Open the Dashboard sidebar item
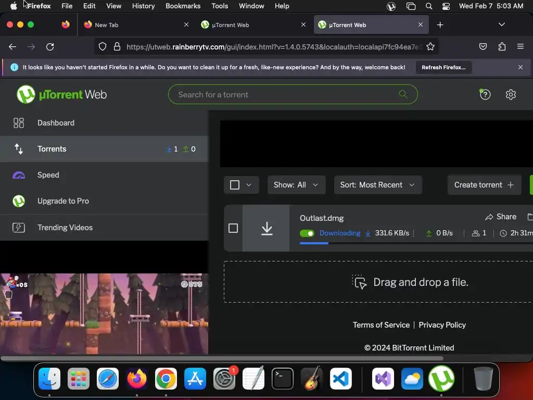The image size is (533, 400). tap(104, 123)
